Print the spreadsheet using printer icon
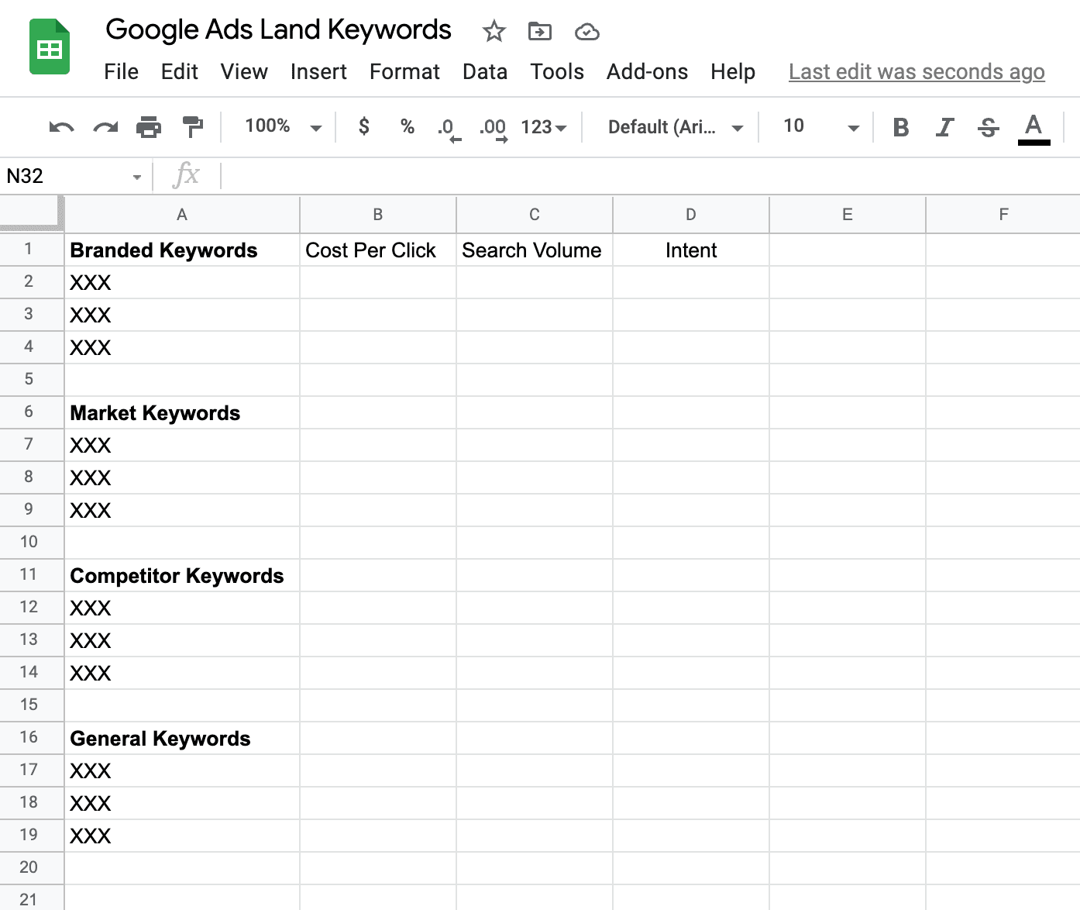This screenshot has height=910, width=1080. 149,127
